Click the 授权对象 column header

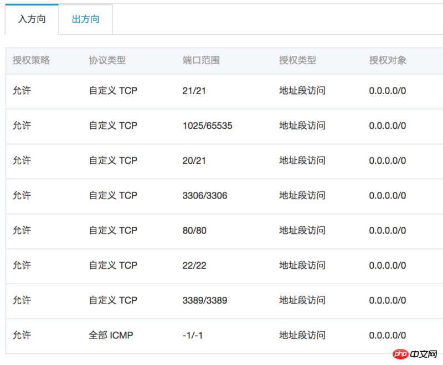(x=388, y=60)
